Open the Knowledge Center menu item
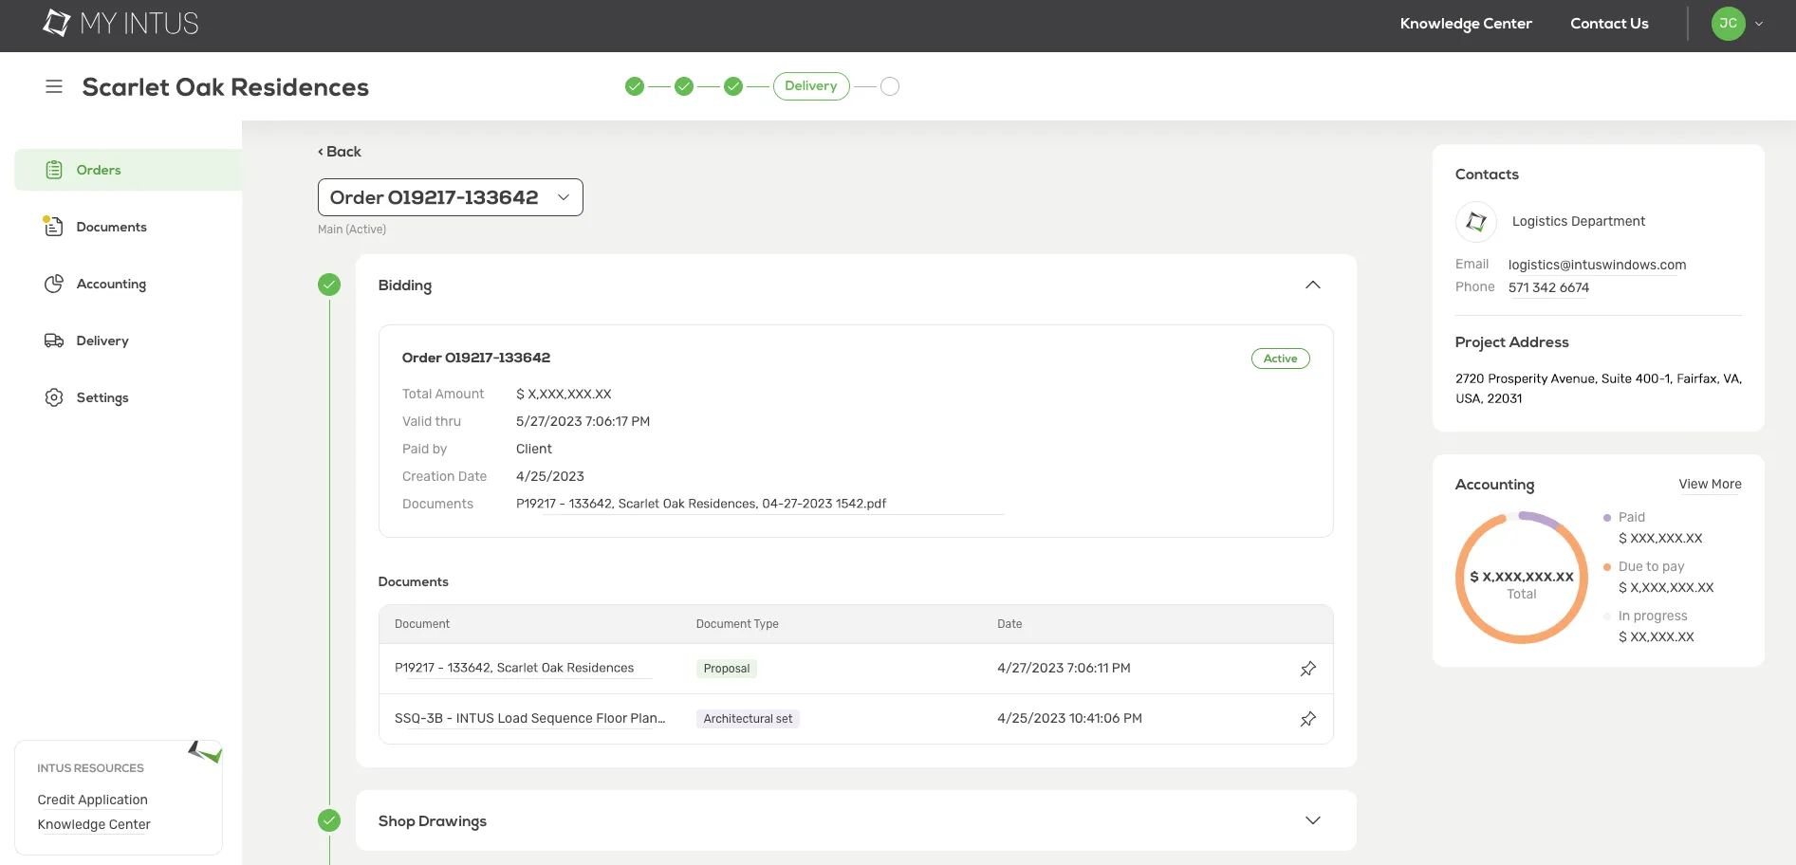 tap(1465, 23)
